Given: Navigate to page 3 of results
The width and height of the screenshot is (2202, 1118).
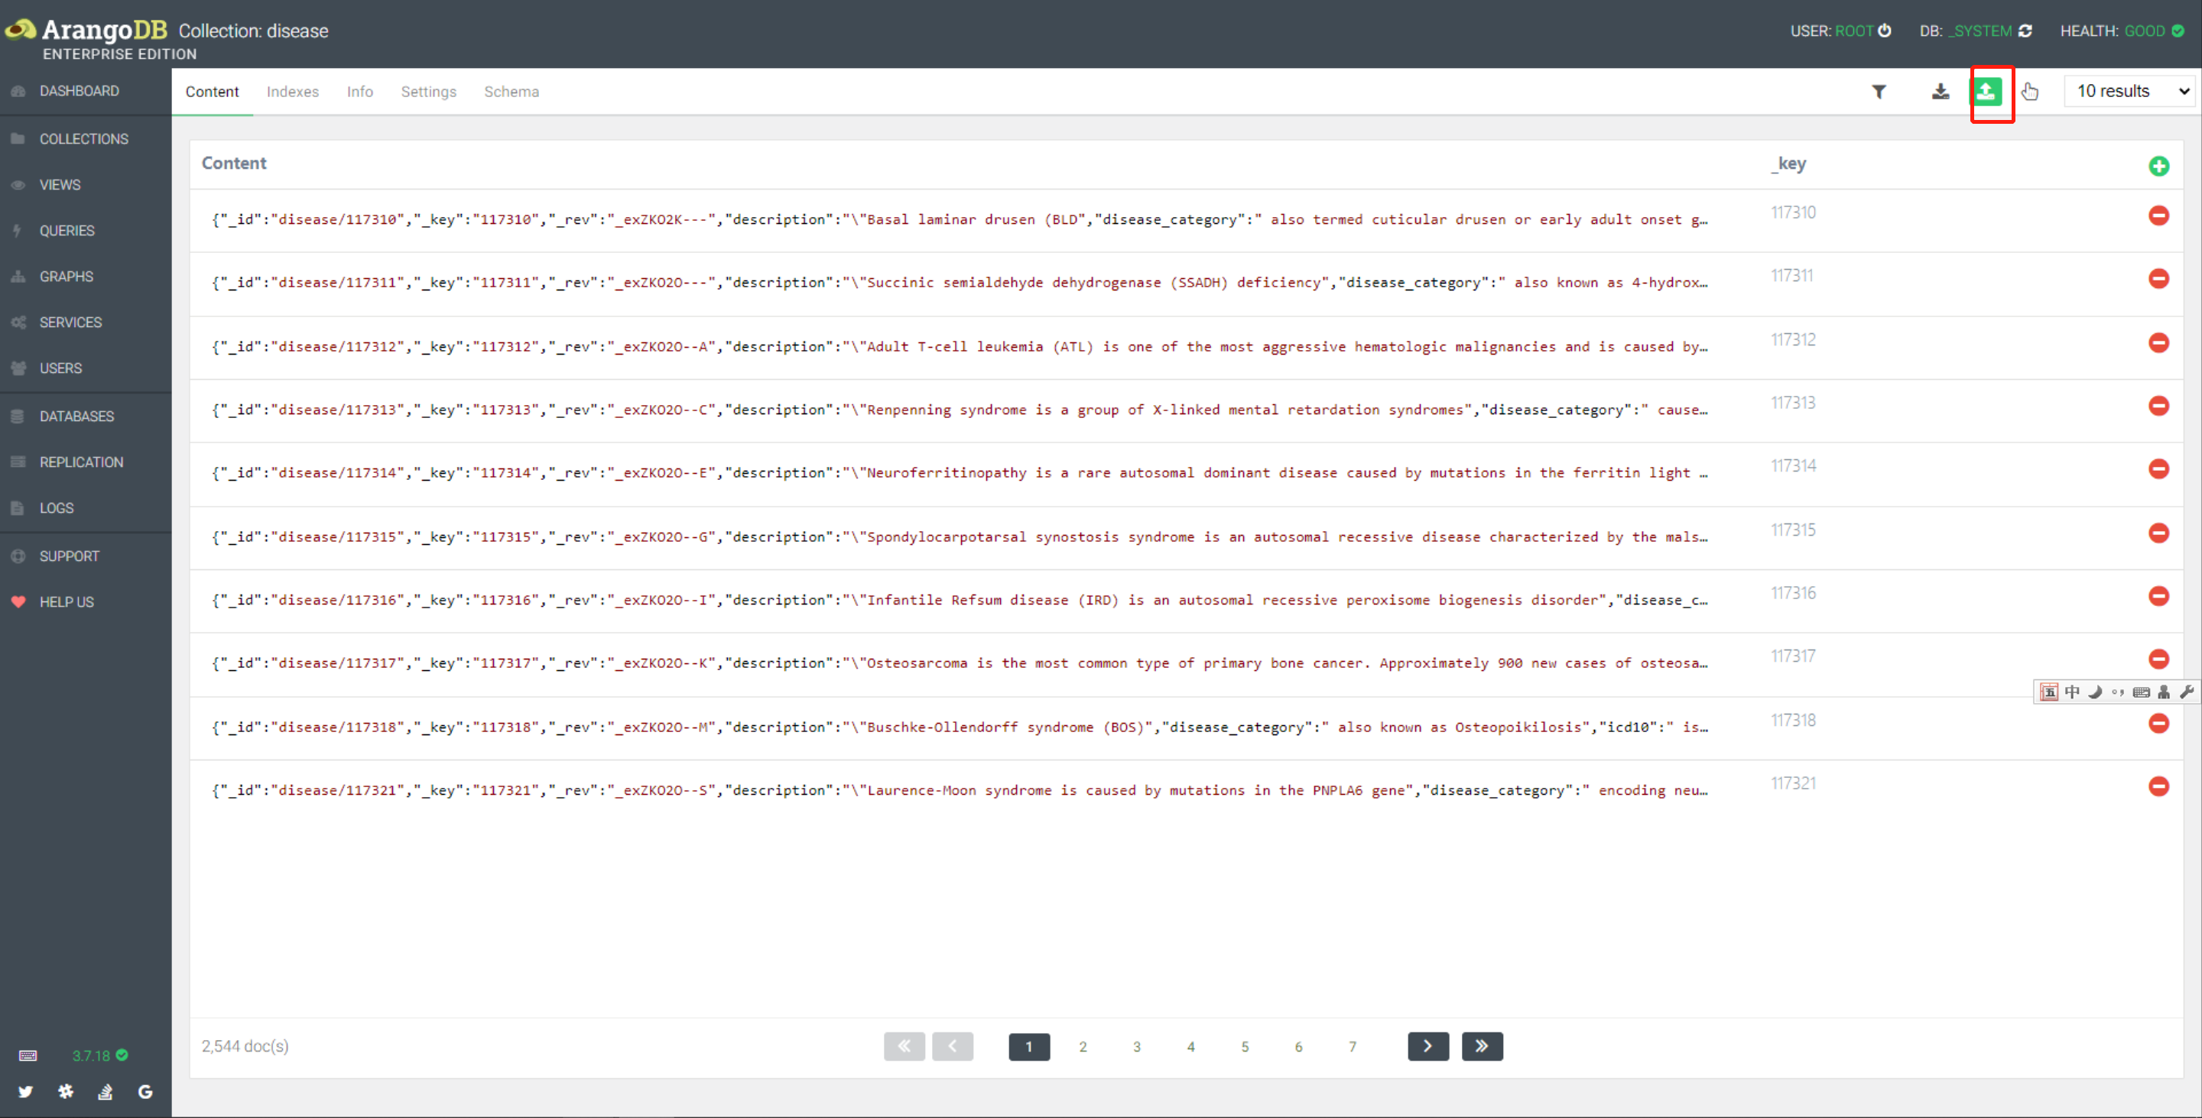Looking at the screenshot, I should (x=1137, y=1046).
